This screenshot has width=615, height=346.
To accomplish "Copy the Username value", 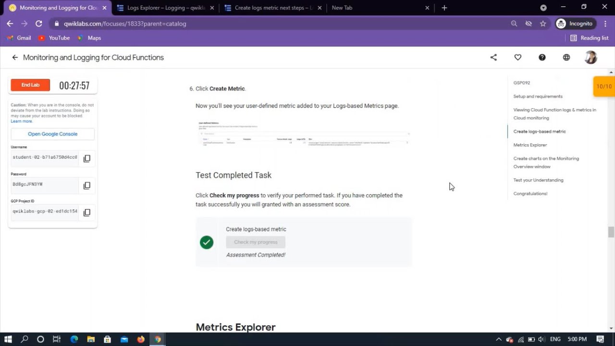I will coord(87,159).
